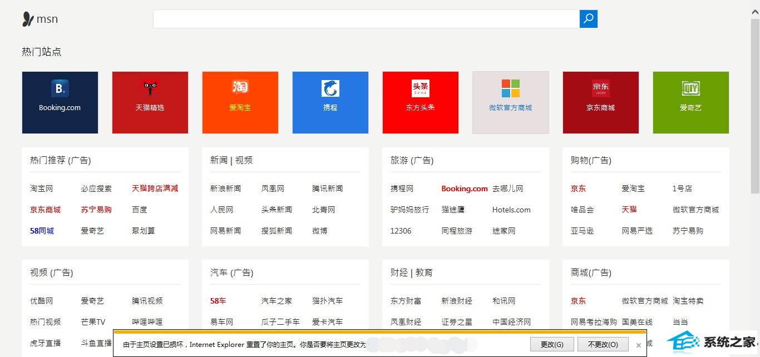Open the 北青网 link
Screen dimensions: 760x357
[323, 210]
